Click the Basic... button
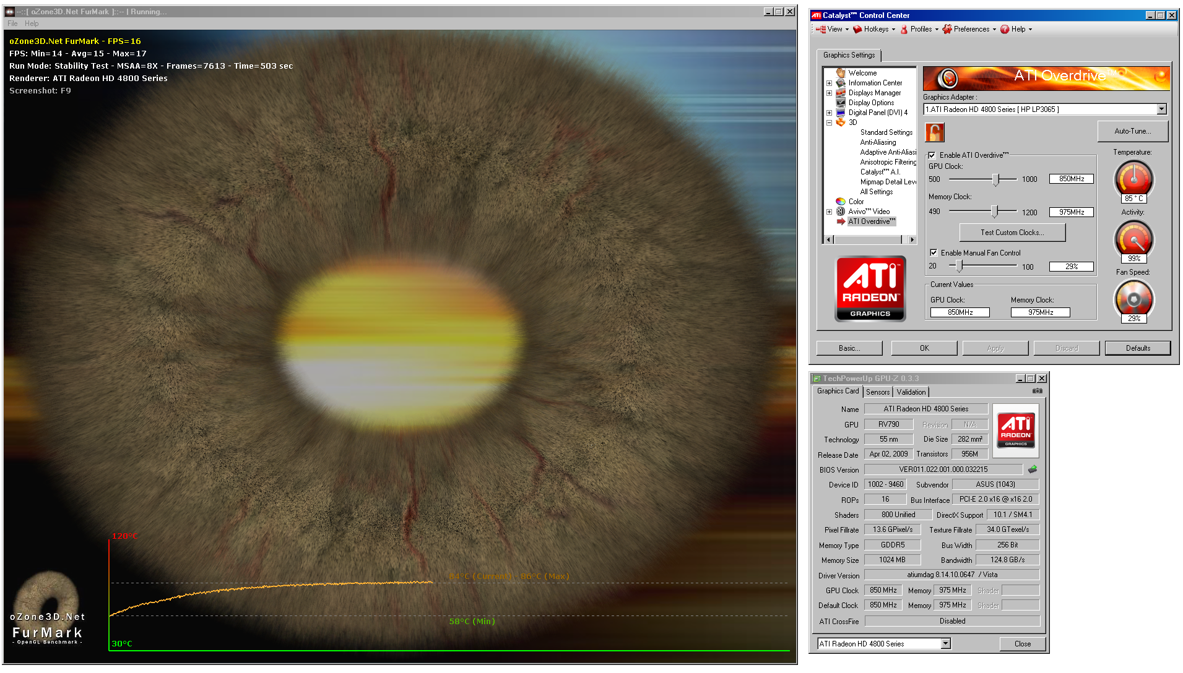 click(x=849, y=348)
